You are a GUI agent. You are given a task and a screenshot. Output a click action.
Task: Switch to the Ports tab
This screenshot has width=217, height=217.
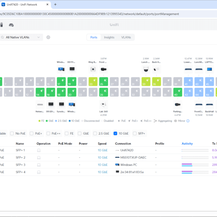(x=94, y=37)
